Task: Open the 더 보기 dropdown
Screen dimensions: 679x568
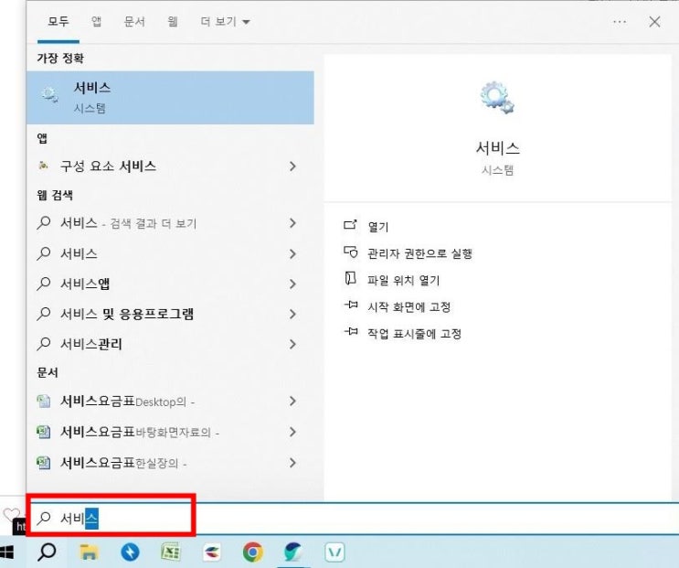Action: [225, 21]
